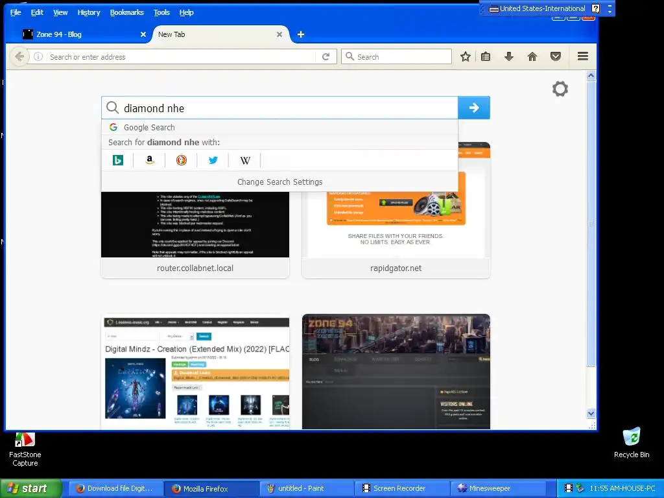
Task: Close the Zone 94 - Blog tab
Action: (143, 34)
